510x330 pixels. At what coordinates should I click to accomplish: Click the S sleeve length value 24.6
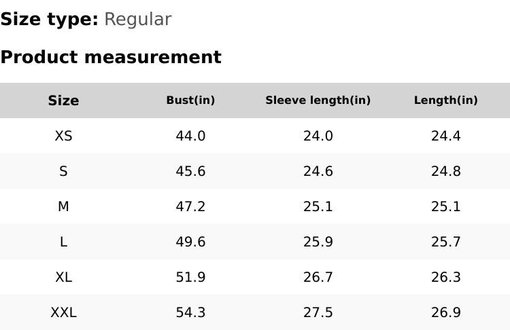coord(318,171)
